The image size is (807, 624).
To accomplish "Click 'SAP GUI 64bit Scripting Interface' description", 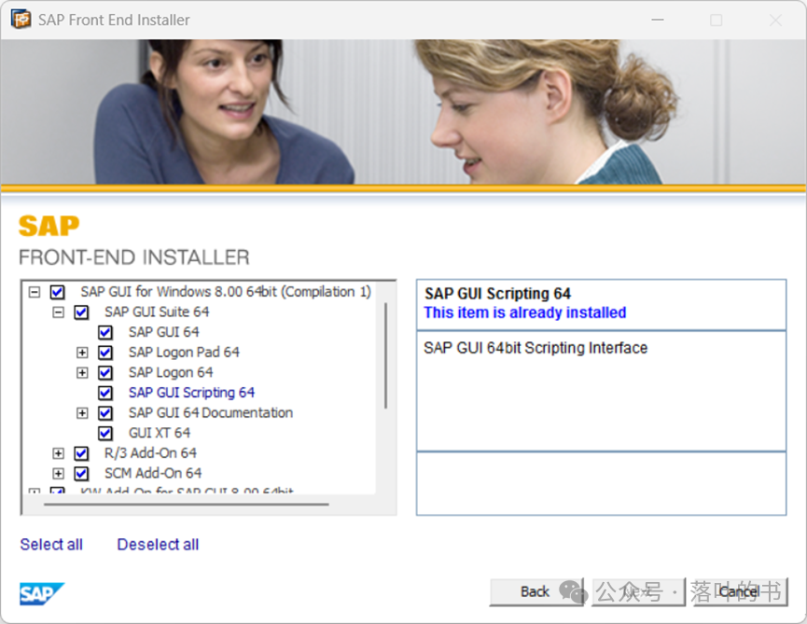I will click(x=536, y=348).
